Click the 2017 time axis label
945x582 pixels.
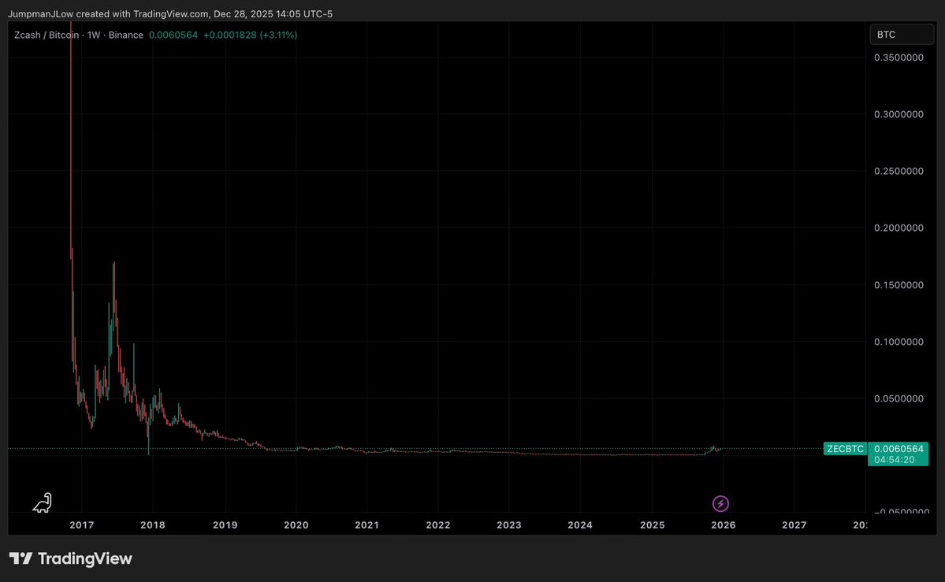(x=81, y=525)
